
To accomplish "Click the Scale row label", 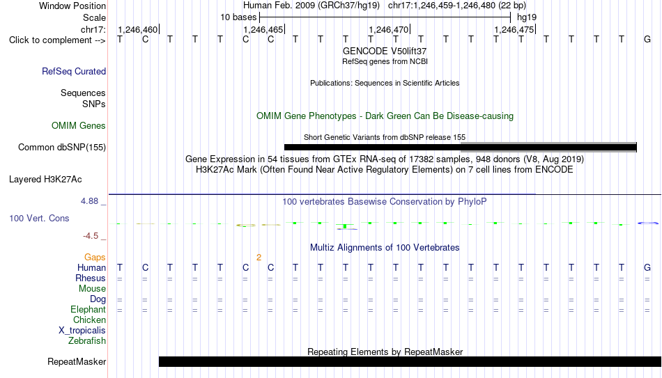I will (94, 17).
